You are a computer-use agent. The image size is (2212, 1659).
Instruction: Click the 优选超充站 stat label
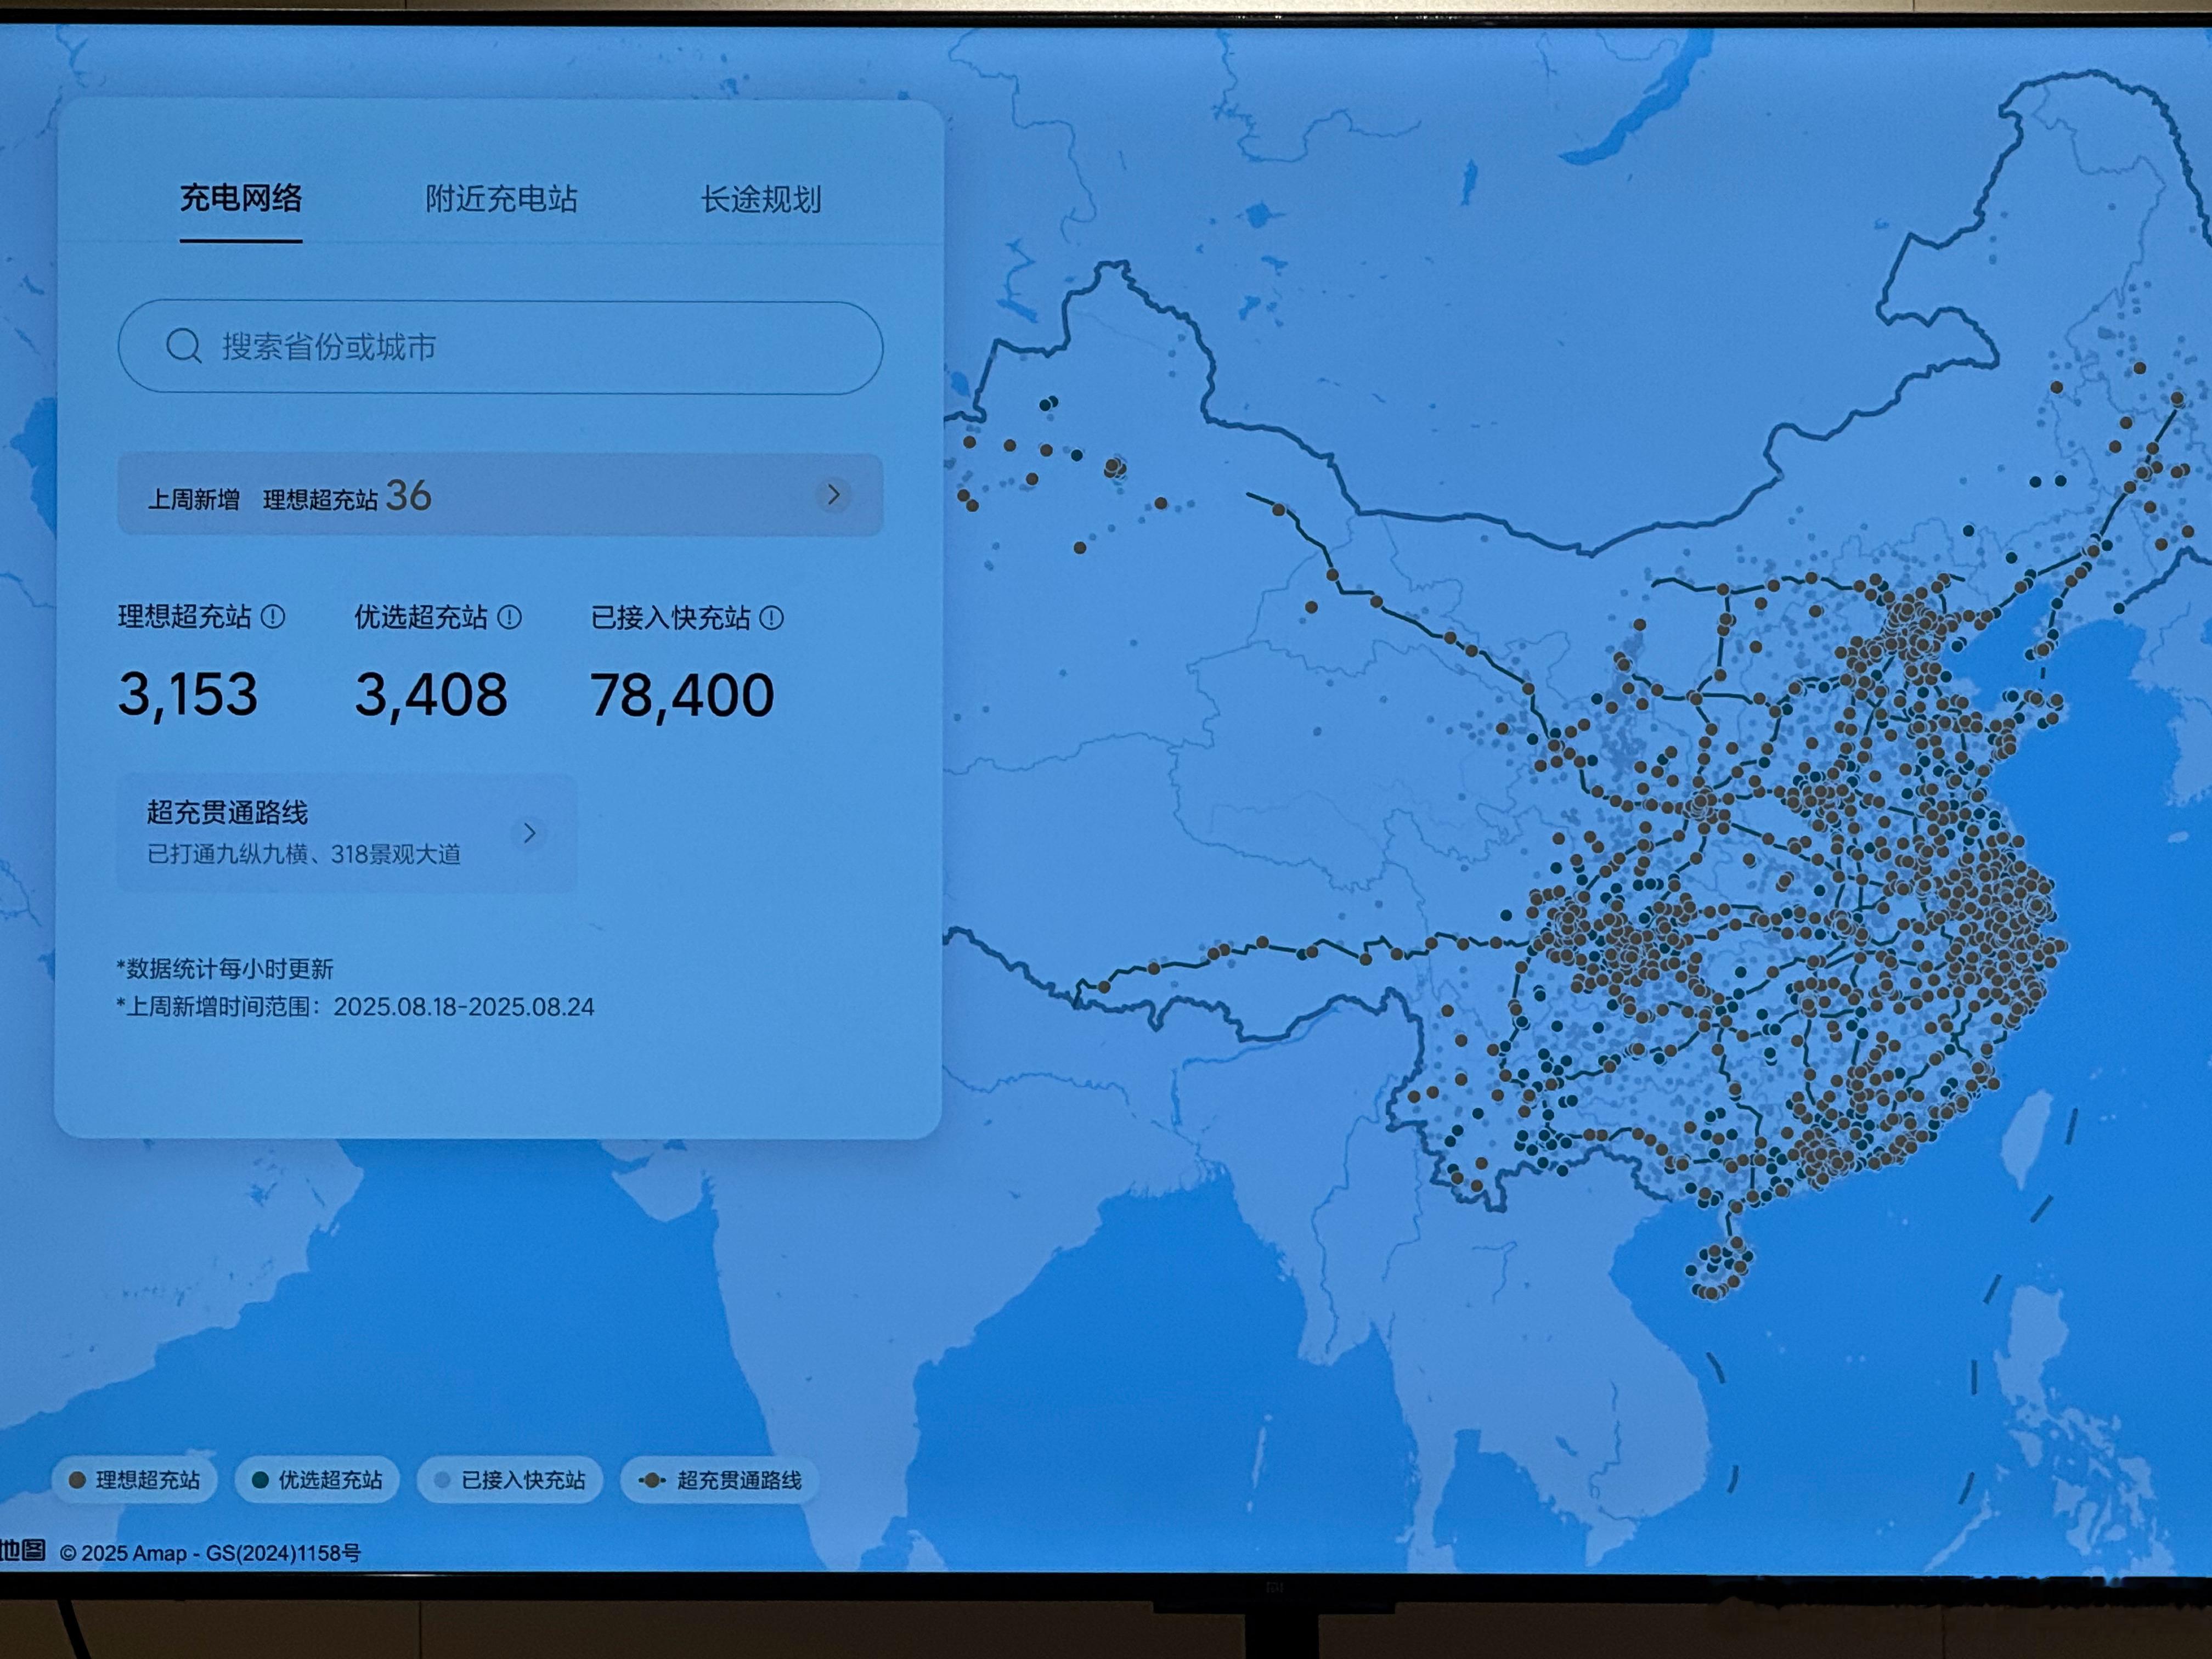pos(421,617)
